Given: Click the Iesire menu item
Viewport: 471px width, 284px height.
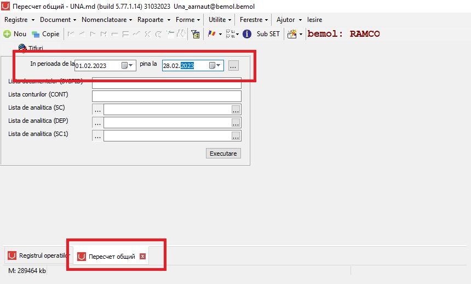Looking at the screenshot, I should (x=314, y=20).
